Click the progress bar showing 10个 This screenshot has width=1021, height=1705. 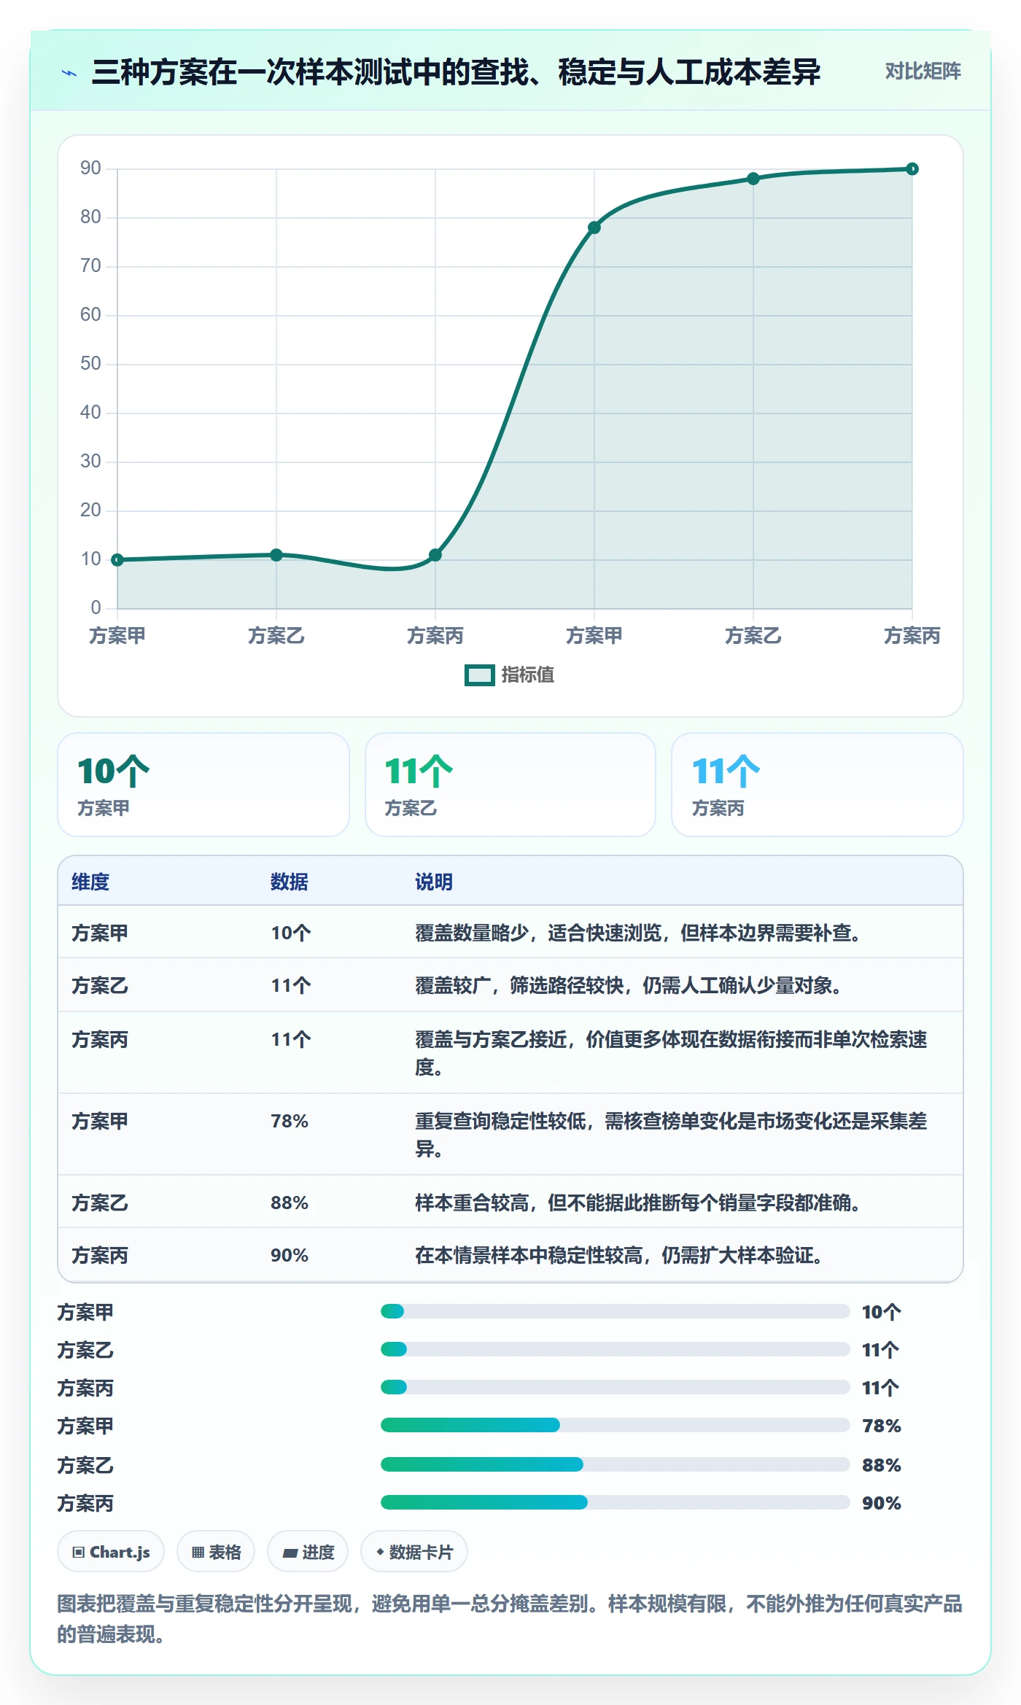[x=616, y=1312]
